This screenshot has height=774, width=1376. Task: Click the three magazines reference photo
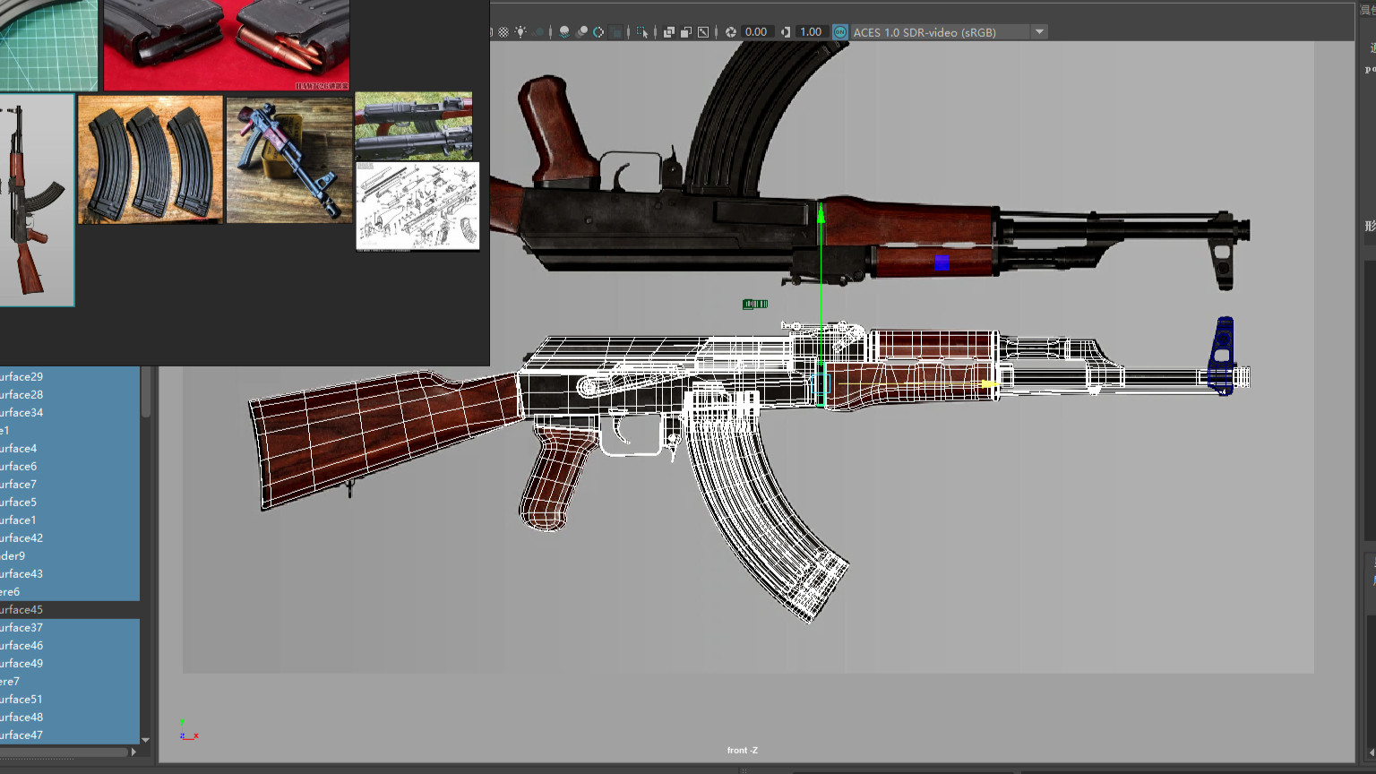(x=150, y=159)
